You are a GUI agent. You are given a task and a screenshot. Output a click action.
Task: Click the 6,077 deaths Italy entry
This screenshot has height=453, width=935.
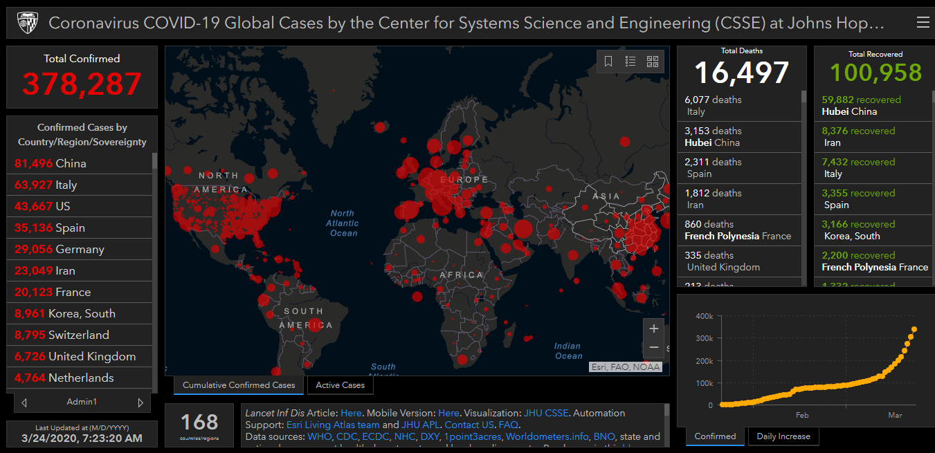click(x=739, y=106)
